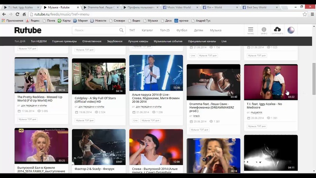
Task: Select Официальные каналы filter
Action: [202, 41]
